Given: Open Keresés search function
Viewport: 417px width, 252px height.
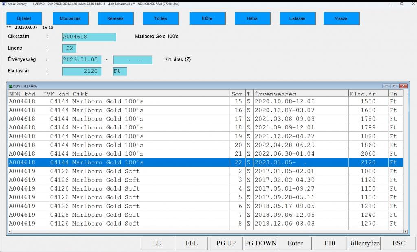Looking at the screenshot, I should (115, 18).
